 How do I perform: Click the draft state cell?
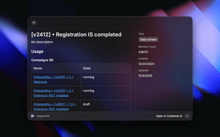pos(86,104)
